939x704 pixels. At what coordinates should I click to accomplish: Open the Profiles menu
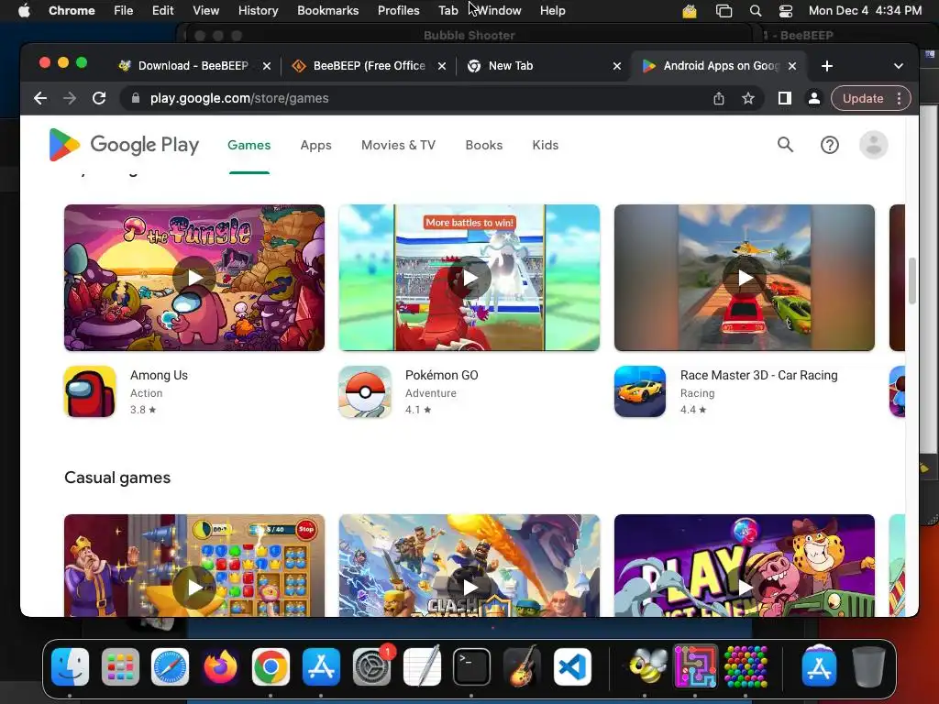tap(398, 11)
